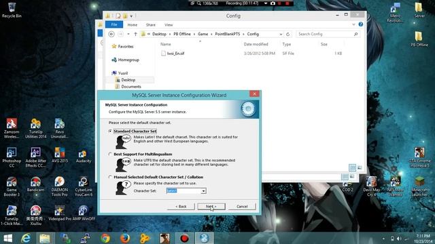Open Google Chrome from taskbar
The width and height of the screenshot is (435, 244).
pyautogui.click(x=105, y=238)
